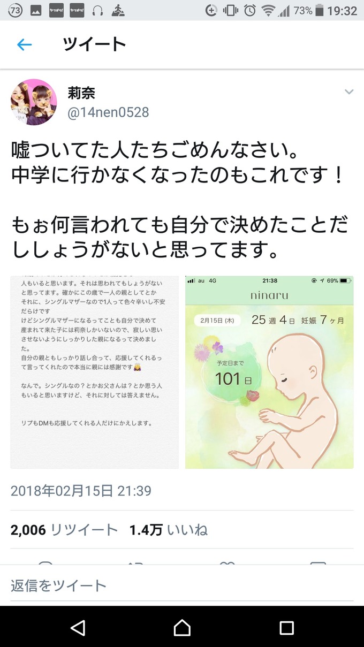Image resolution: width=364 pixels, height=647 pixels.
Task: Tap the 73 notification badge icon
Action: [16, 10]
